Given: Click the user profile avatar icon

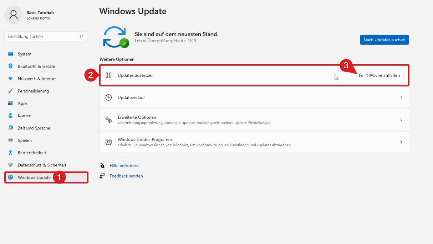Looking at the screenshot, I should click(x=14, y=15).
